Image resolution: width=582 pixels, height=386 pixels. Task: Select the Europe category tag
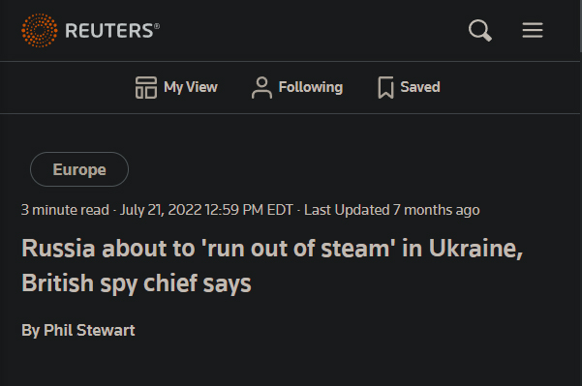click(79, 169)
